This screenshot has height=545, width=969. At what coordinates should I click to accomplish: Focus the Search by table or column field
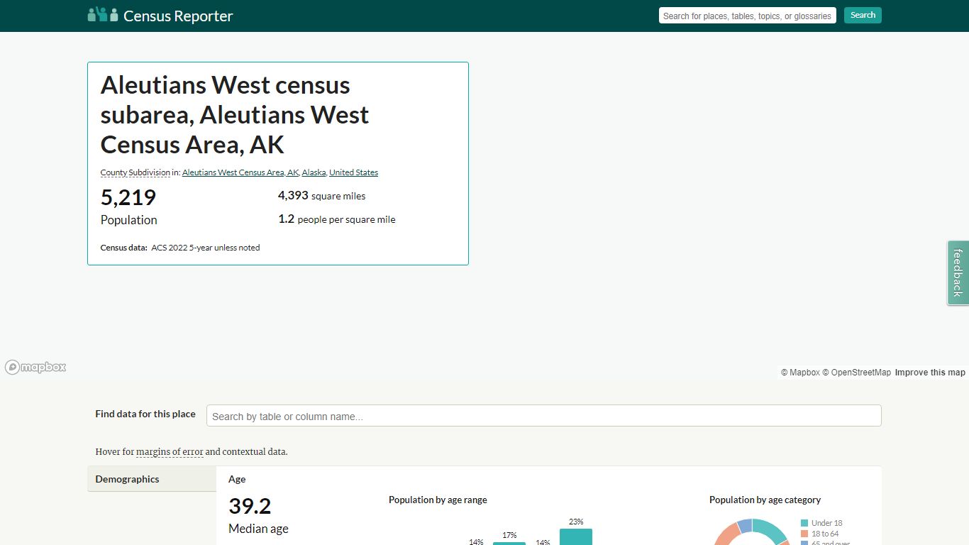click(x=544, y=416)
